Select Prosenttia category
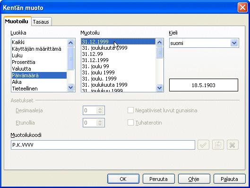 pyautogui.click(x=39, y=62)
